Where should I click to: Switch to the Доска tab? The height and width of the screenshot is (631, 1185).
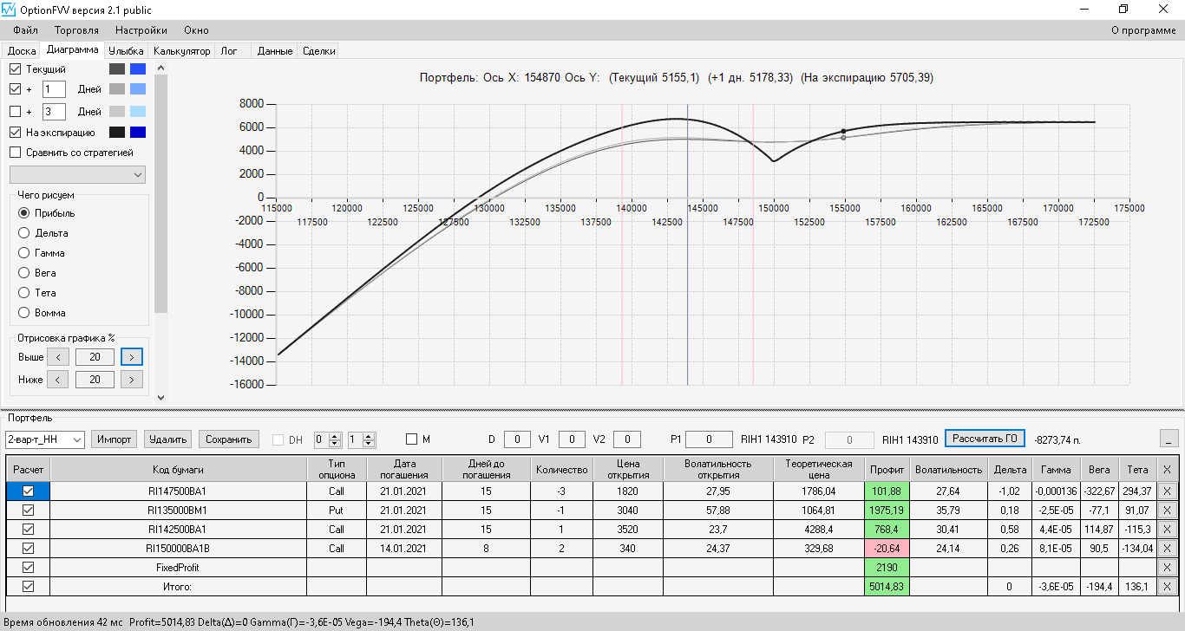(22, 51)
